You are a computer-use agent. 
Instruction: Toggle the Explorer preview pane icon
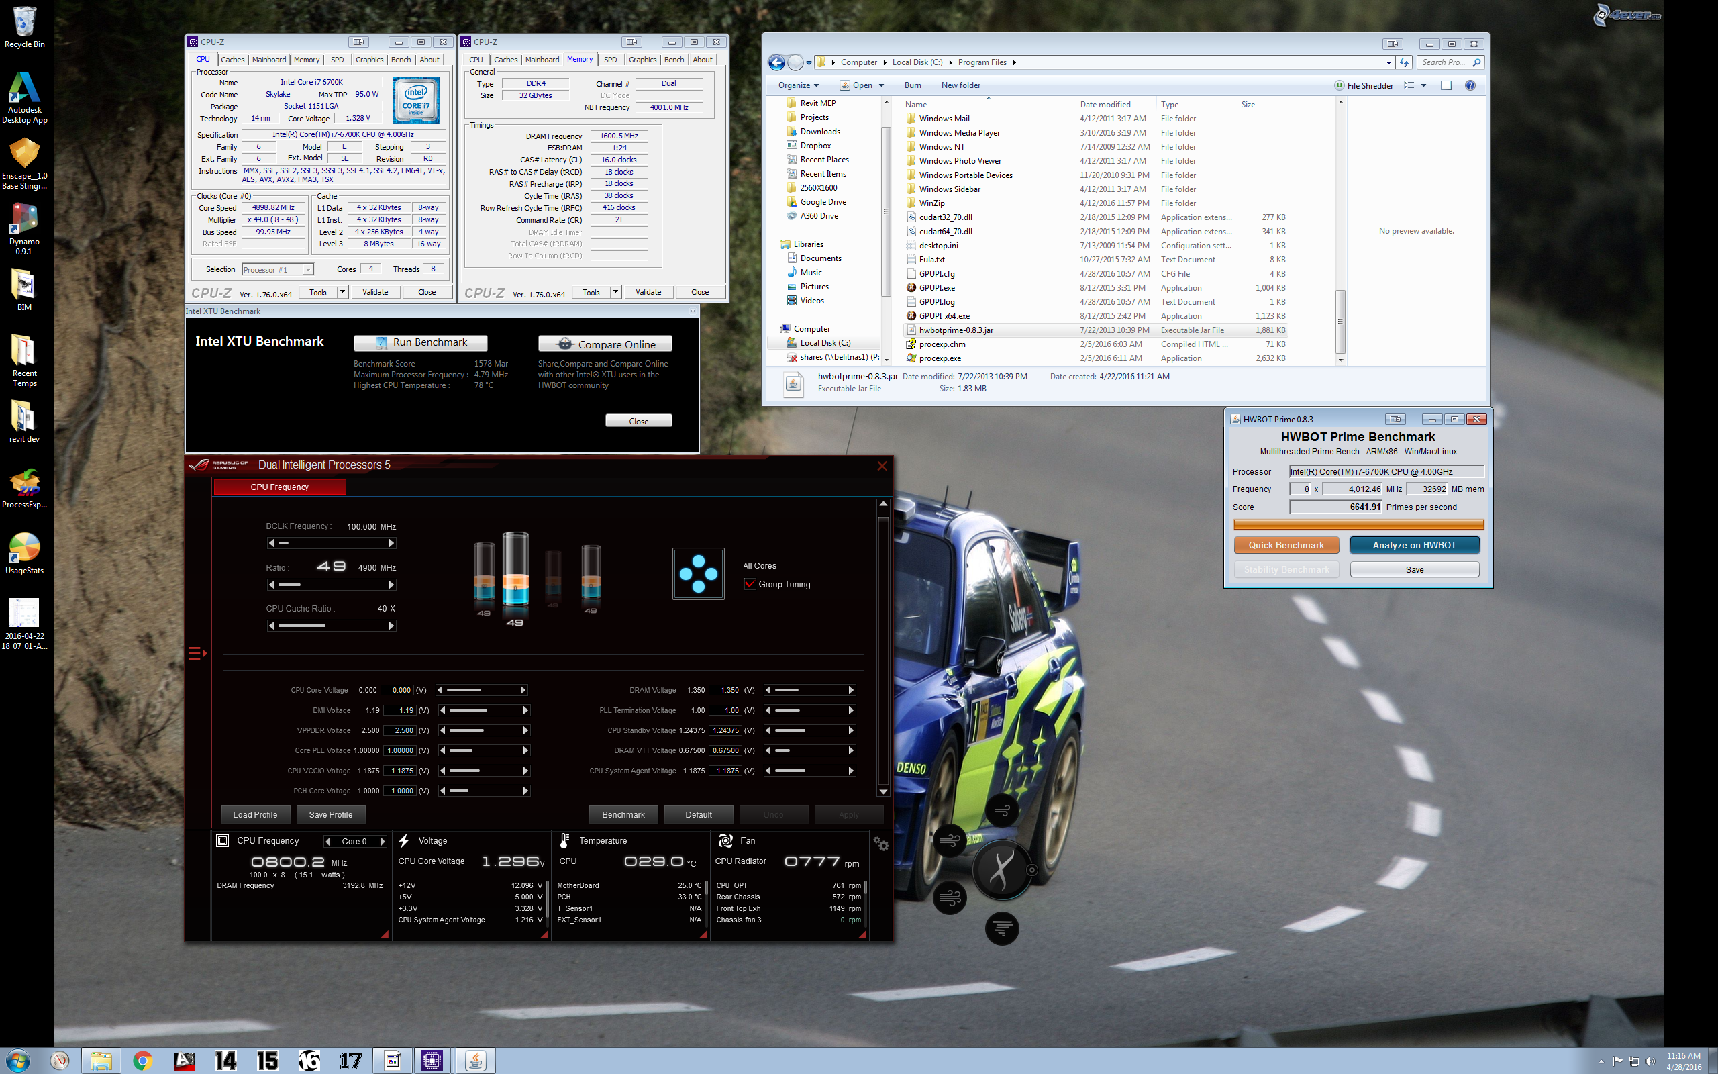point(1446,85)
